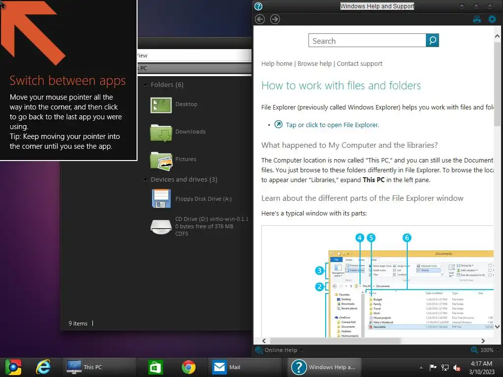Screen dimensions: 503x377
Task: Click the zoom magnifier icon in Help status bar
Action: (474, 350)
